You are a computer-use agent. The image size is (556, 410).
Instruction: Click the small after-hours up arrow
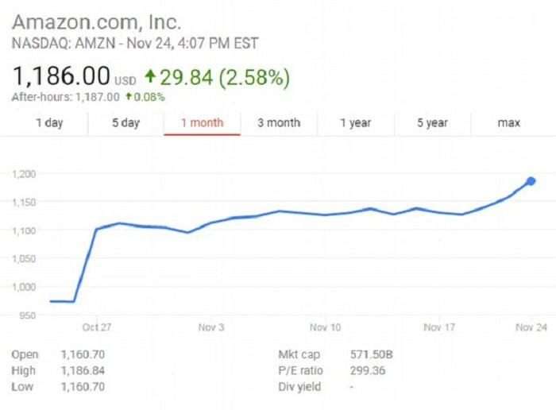coord(129,97)
